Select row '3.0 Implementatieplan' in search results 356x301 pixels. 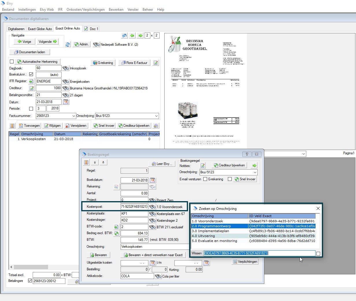click(x=253, y=231)
